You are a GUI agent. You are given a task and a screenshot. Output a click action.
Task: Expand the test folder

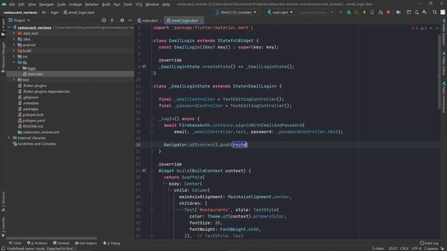click(x=14, y=79)
